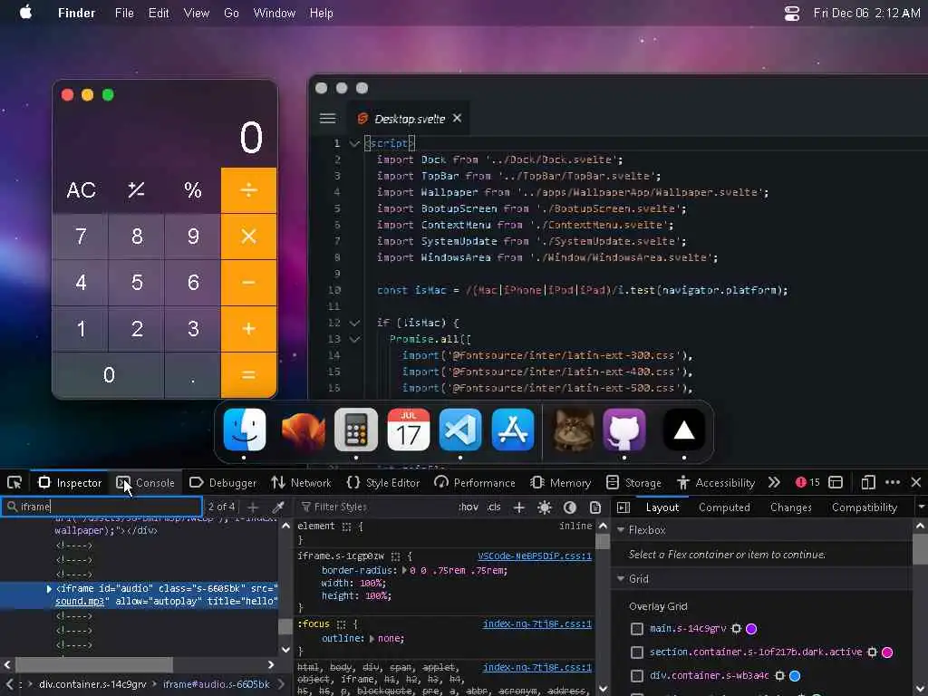Click the hamburger menu in VS Code window

[328, 119]
